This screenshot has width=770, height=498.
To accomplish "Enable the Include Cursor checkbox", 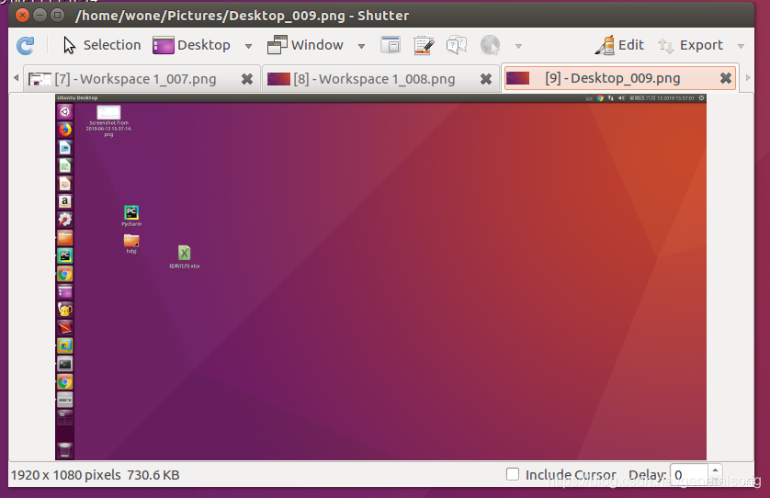I will coord(513,474).
